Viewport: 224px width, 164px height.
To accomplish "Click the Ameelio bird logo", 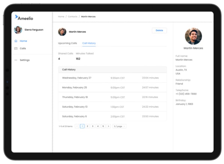I will point(17,17).
